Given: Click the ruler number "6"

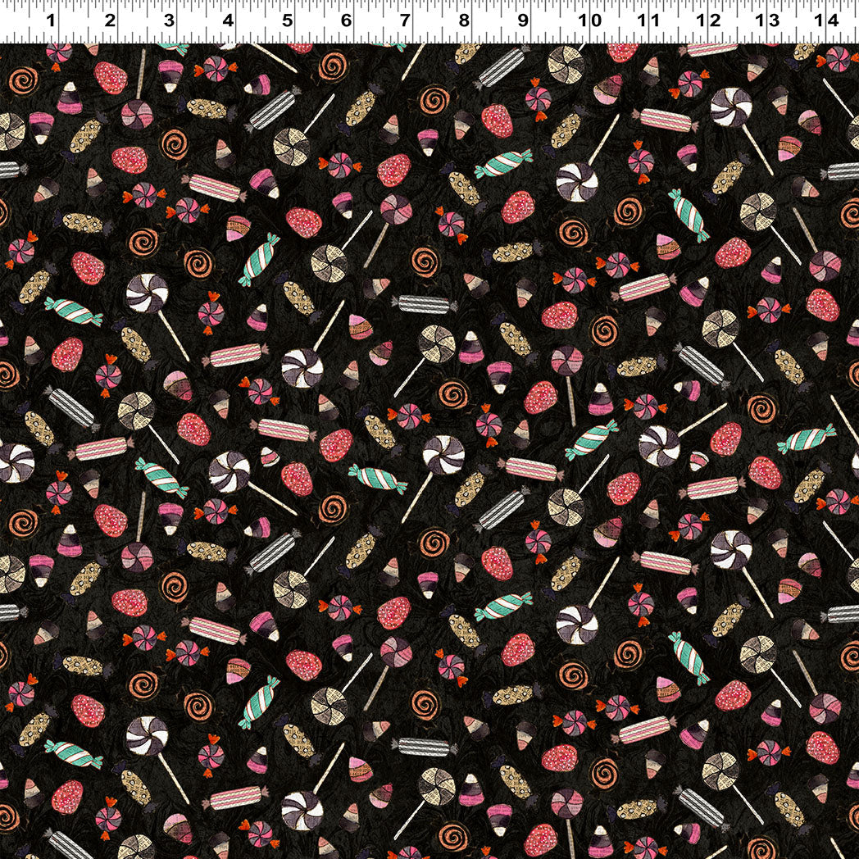Looking at the screenshot, I should point(346,20).
